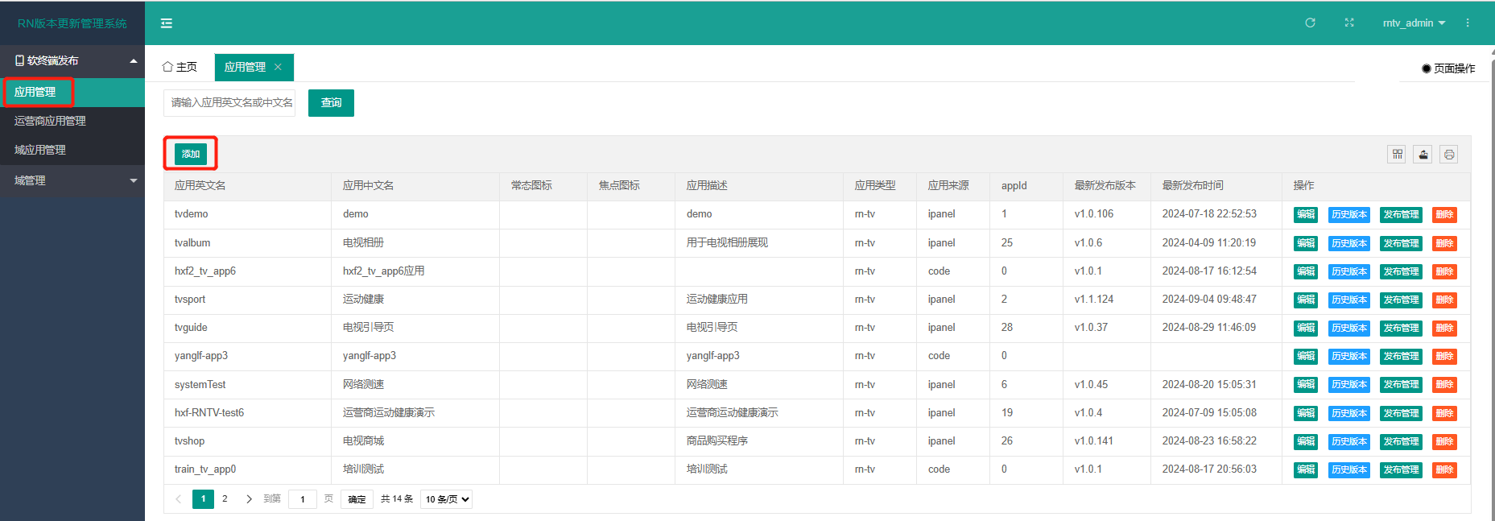Image resolution: width=1495 pixels, height=521 pixels.
Task: Go to page 2 in pagination
Action: (225, 499)
